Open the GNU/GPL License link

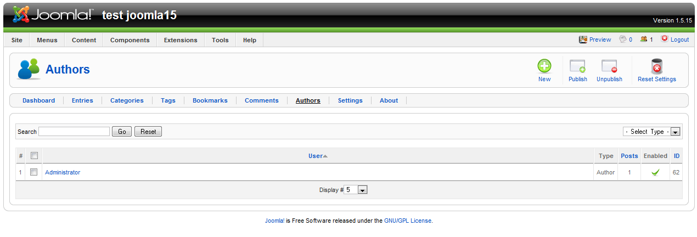tap(408, 221)
